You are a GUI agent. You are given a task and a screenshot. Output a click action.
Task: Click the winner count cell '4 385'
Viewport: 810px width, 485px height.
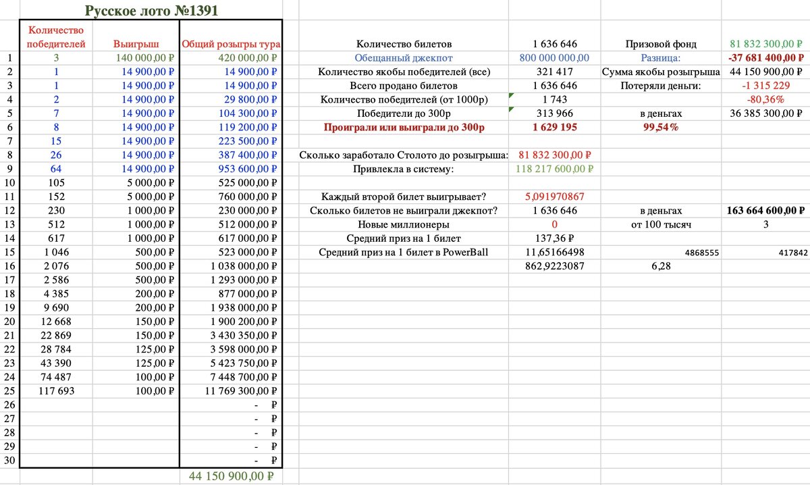point(56,294)
